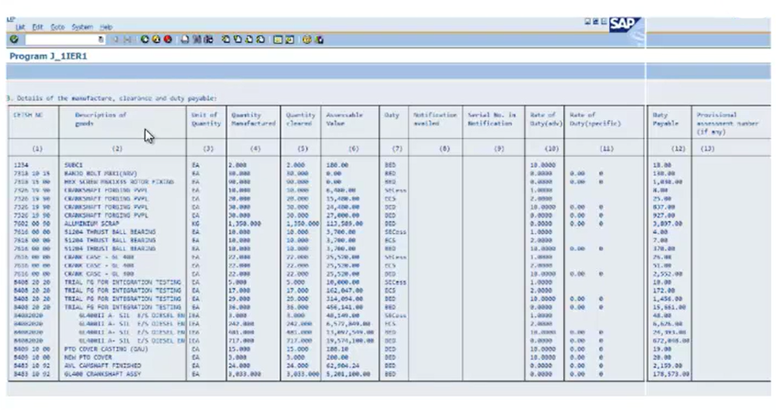The height and width of the screenshot is (410, 776).
Task: Click duty payable value 178,573.00
Action: point(671,374)
